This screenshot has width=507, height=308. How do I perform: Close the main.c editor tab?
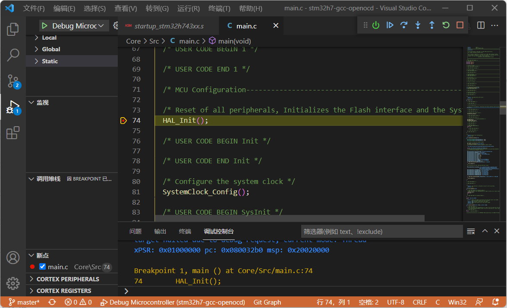276,25
